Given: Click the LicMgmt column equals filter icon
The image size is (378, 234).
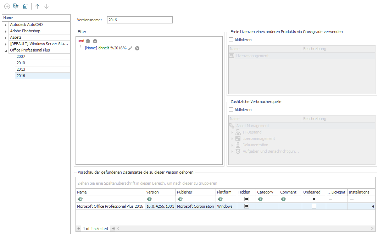Looking at the screenshot, I should pyautogui.click(x=331, y=200).
